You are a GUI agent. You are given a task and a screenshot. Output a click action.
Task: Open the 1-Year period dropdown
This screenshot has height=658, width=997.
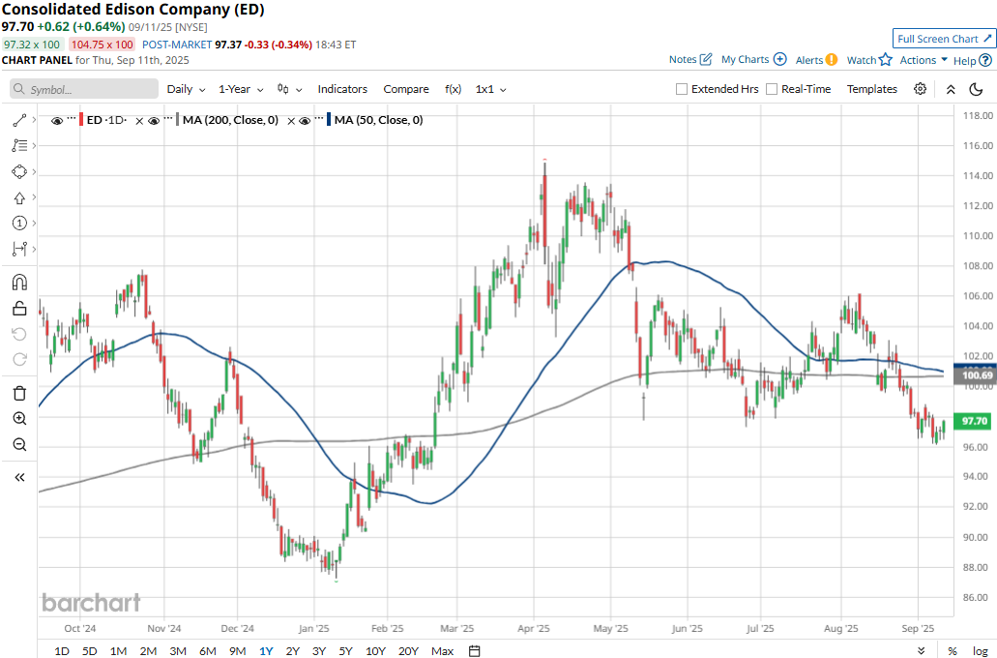pyautogui.click(x=241, y=89)
